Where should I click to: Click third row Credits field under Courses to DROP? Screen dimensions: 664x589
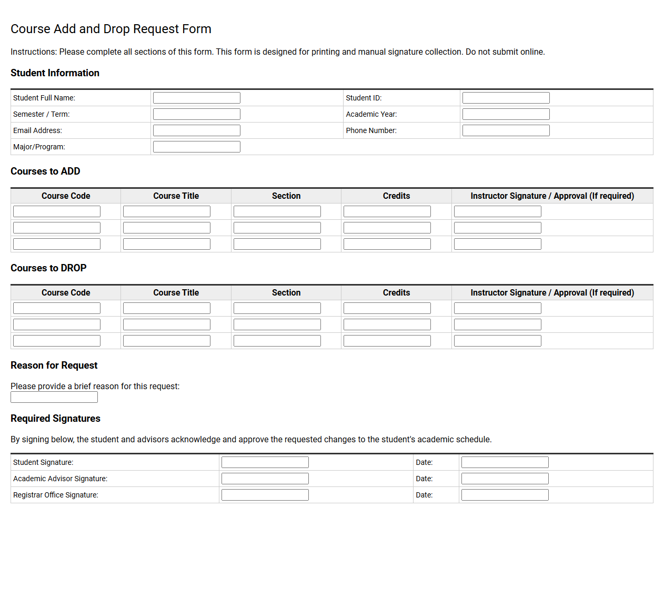click(x=387, y=341)
